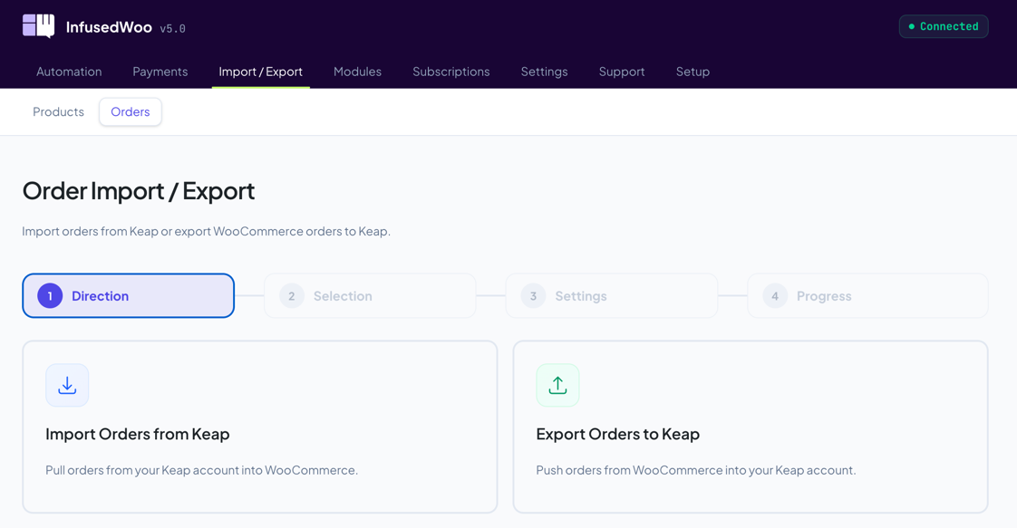Open the Subscriptions section in the navbar
Screen dimensions: 1017x528
click(450, 72)
